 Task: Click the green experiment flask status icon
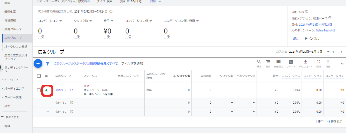pos(46,90)
